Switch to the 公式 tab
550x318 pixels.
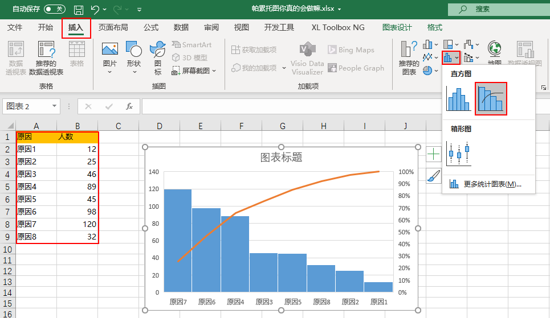tap(151, 27)
